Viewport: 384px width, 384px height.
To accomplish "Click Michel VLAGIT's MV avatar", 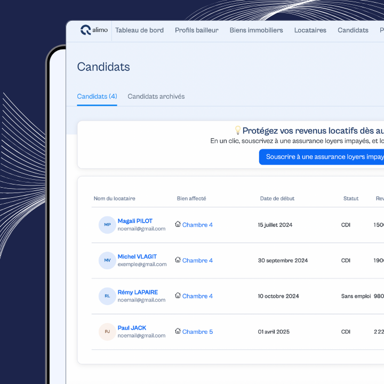I will tap(107, 260).
